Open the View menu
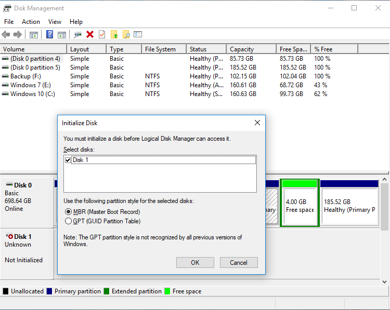Viewport: 390px width, 310px height. pyautogui.click(x=55, y=22)
